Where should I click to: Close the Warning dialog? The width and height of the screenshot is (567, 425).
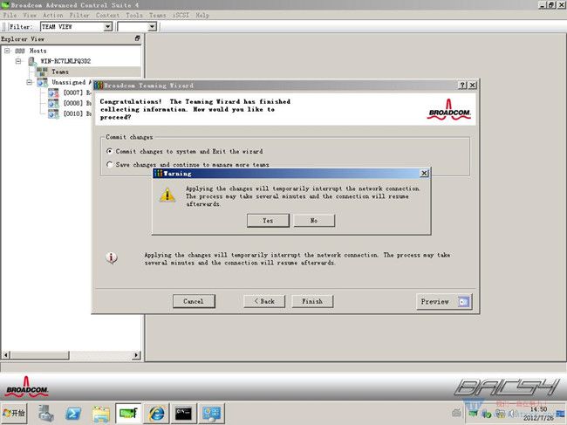pos(424,174)
